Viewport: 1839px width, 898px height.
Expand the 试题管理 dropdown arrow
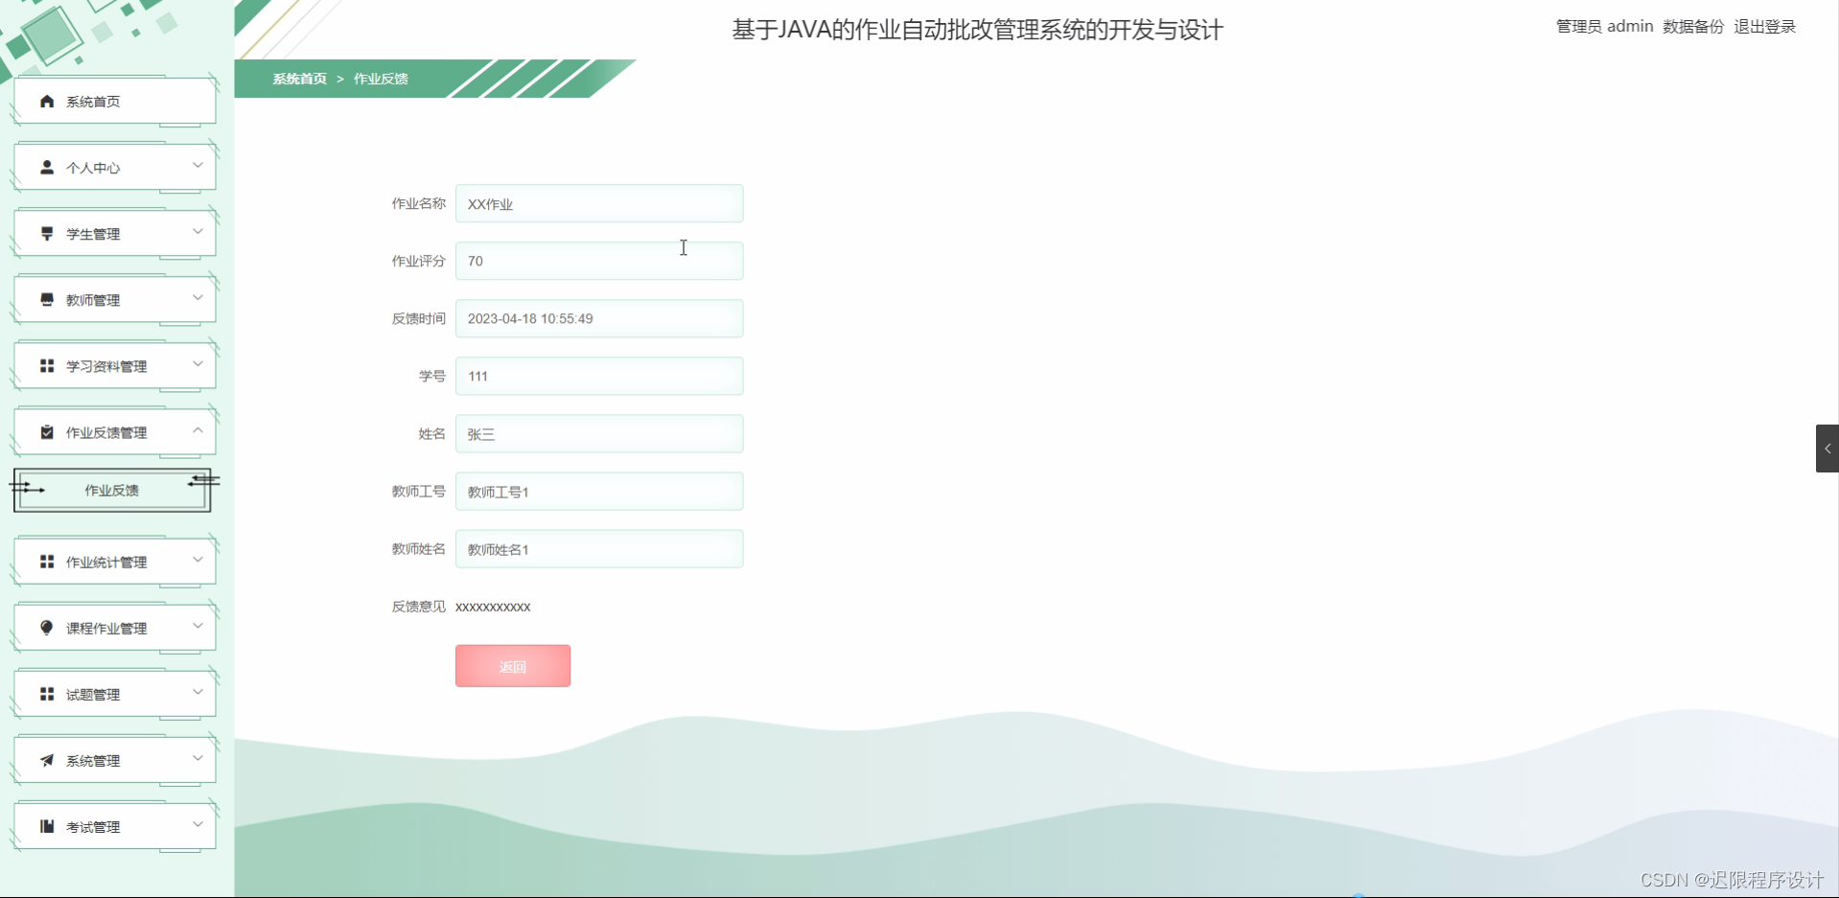198,692
